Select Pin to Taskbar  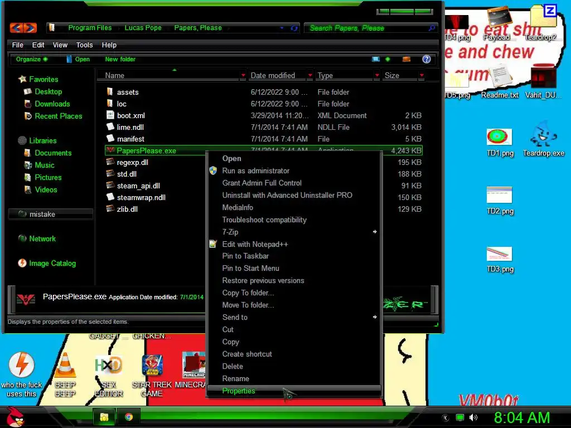tap(294, 256)
